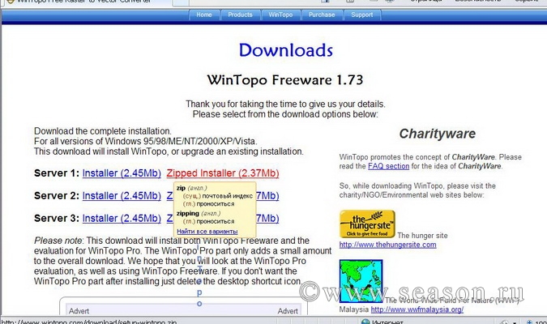Click the Server 3: label
Screen dimensions: 547x324
57,219
